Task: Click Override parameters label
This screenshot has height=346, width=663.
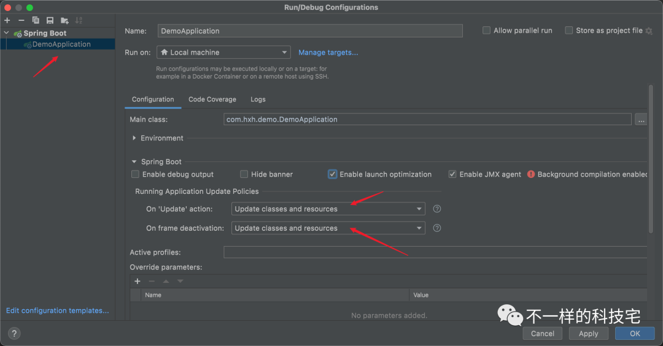Action: (166, 267)
